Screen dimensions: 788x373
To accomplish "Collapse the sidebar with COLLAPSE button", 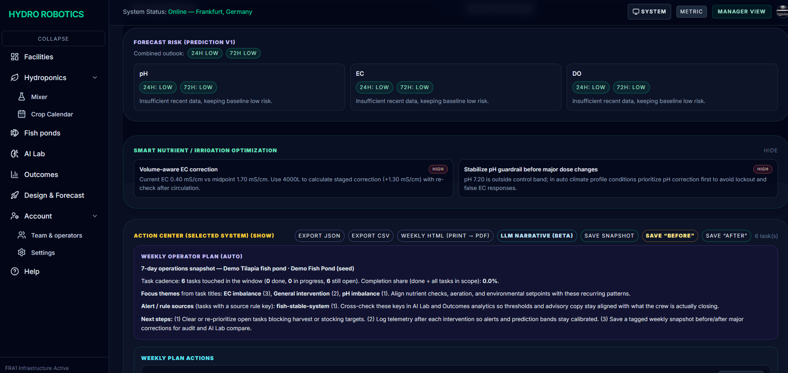I will [53, 39].
